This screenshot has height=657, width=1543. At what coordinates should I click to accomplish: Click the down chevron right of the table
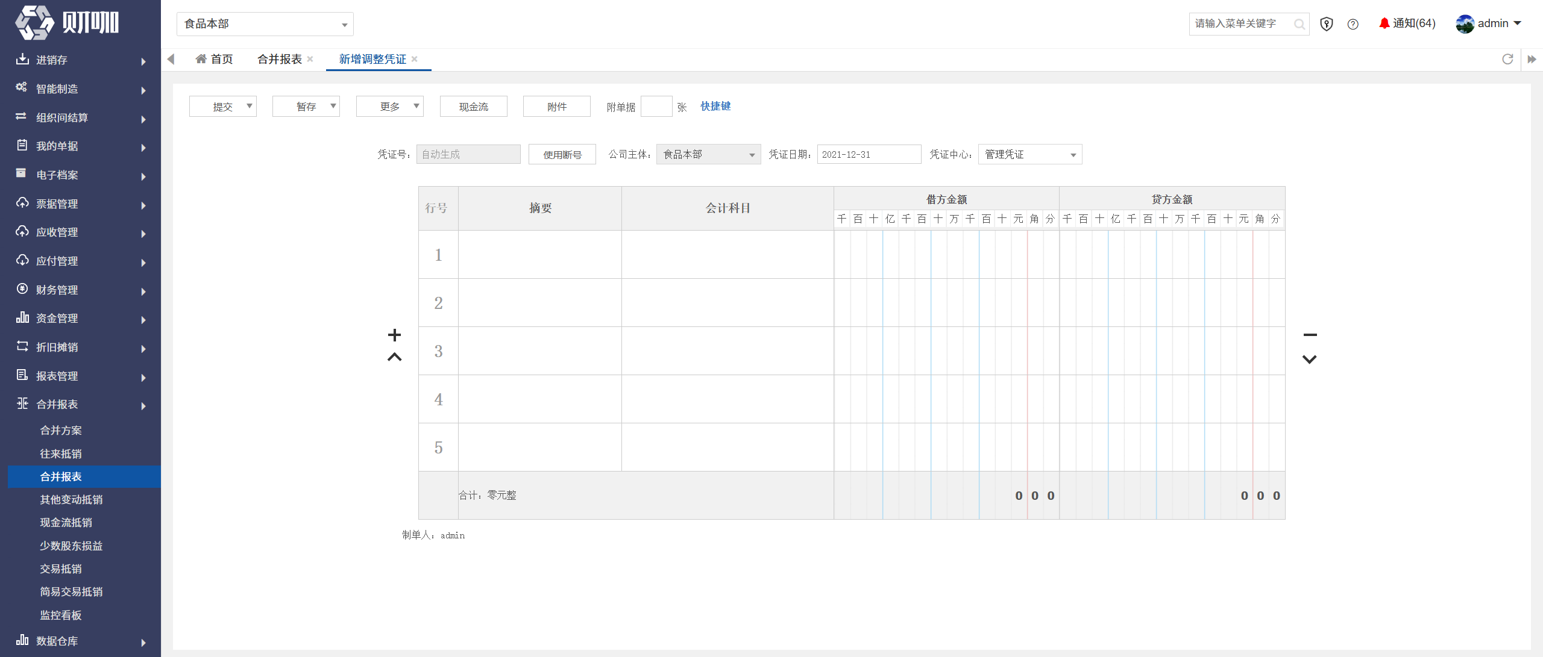[x=1309, y=360]
